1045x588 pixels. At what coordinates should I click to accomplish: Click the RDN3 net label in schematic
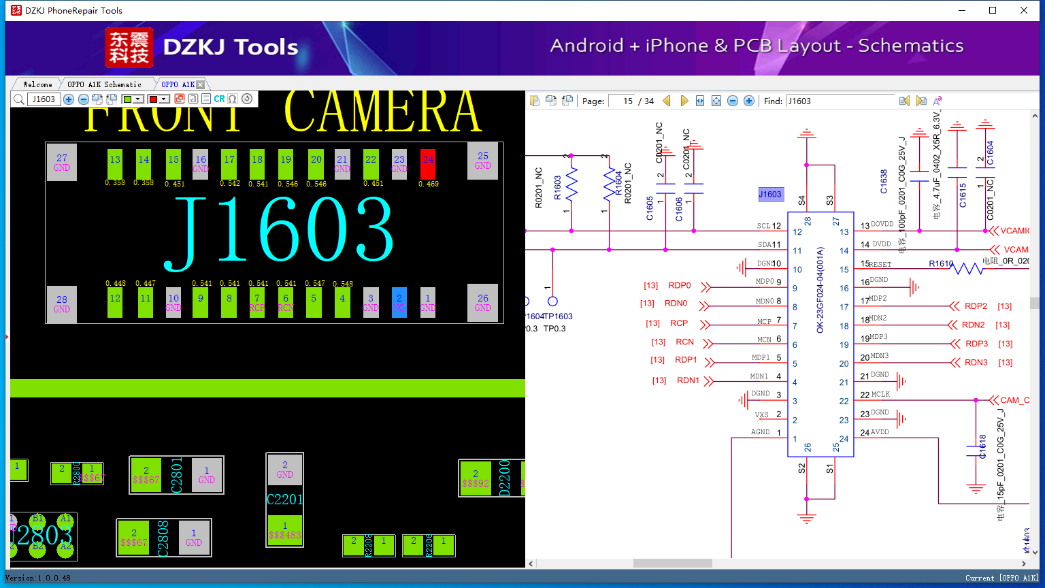pyautogui.click(x=976, y=363)
